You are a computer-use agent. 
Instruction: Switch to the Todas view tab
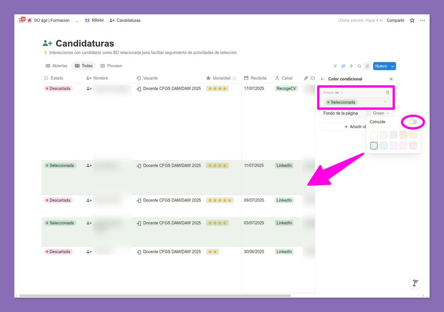coord(83,66)
